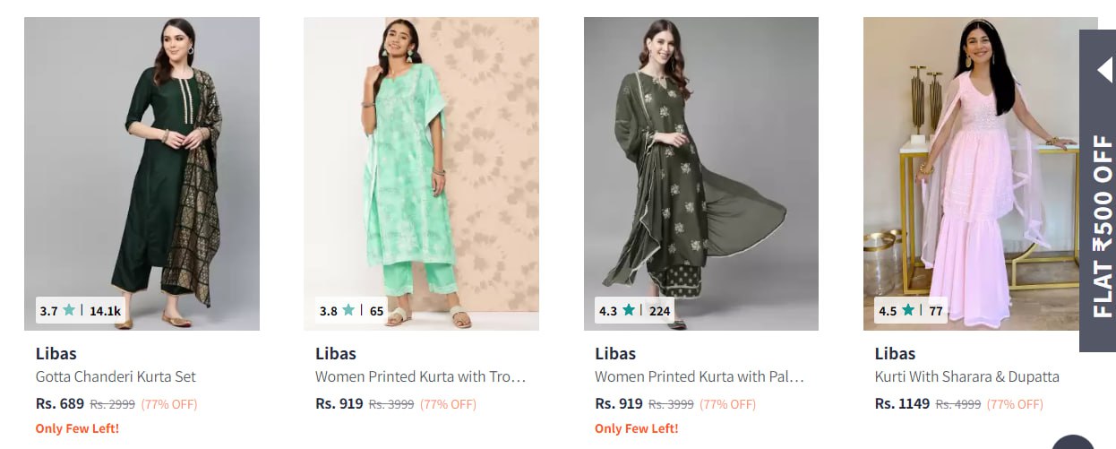This screenshot has width=1116, height=449.
Task: Click the star icon on the 4.5 rating badge
Action: pyautogui.click(x=908, y=311)
